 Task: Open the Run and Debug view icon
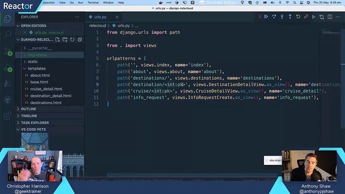[8, 68]
